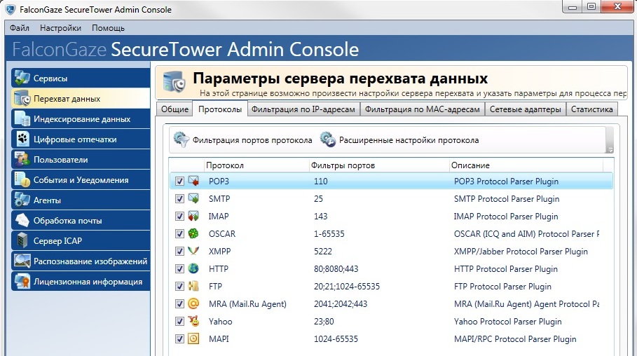Click the Сервер ICAP server icon
Image resolution: width=637 pixels, height=356 pixels.
tap(22, 240)
